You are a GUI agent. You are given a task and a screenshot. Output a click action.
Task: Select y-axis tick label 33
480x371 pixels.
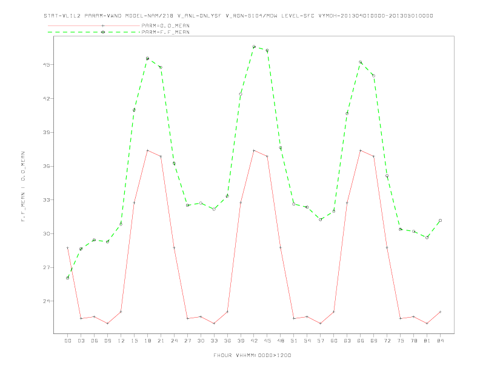tap(47, 200)
